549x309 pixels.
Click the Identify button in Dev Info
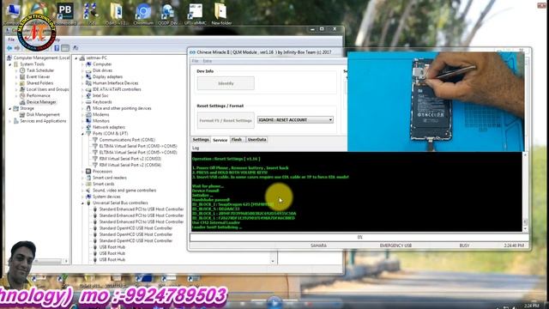[226, 83]
